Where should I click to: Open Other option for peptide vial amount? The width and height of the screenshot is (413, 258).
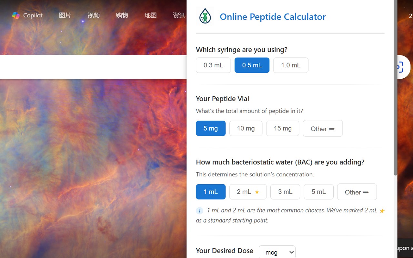[323, 129]
